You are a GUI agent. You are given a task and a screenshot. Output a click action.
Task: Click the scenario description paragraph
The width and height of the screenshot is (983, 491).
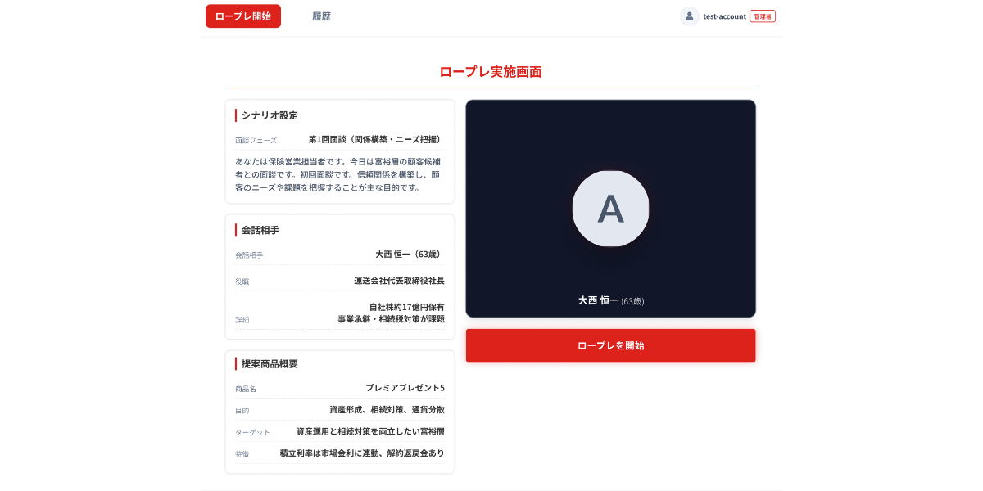pos(337,174)
